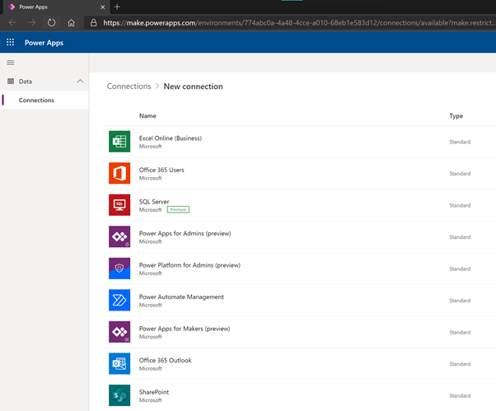Switch to the Power Apps browser tab

click(x=49, y=7)
